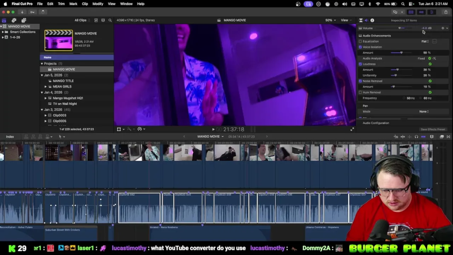Image resolution: width=453 pixels, height=255 pixels.
Task: Enable the Hum Removal checkbox
Action: pyautogui.click(x=360, y=92)
